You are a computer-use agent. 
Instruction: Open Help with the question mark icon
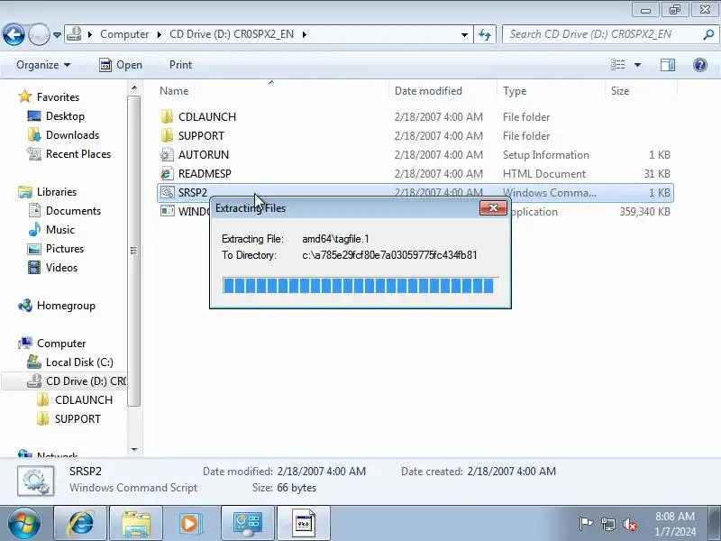point(700,65)
